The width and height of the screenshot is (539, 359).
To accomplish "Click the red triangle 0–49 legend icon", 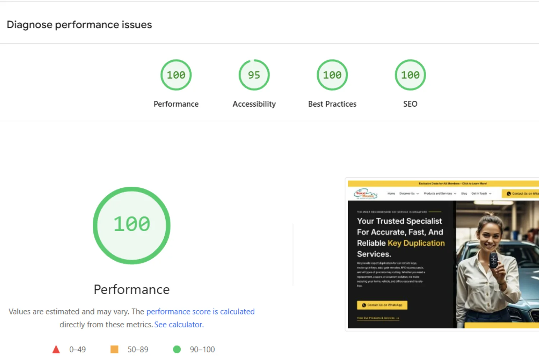I will point(56,349).
